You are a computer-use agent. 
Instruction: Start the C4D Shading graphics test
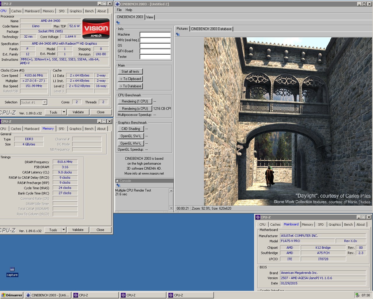pyautogui.click(x=131, y=129)
